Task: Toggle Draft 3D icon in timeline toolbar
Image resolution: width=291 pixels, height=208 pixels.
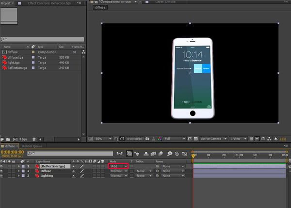Action: click(x=137, y=154)
